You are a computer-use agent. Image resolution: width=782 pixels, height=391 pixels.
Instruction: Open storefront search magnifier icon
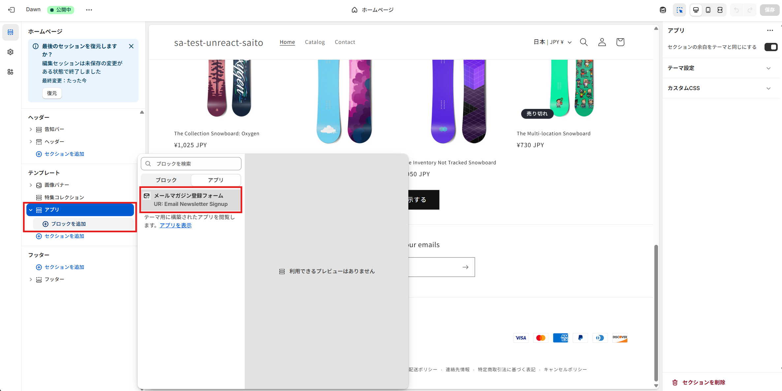[583, 42]
